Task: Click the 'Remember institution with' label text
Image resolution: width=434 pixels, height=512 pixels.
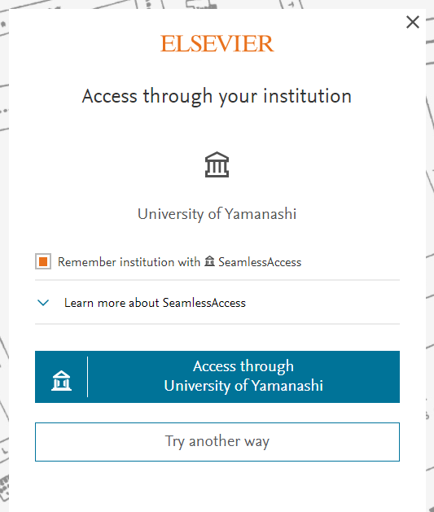Action: point(129,262)
